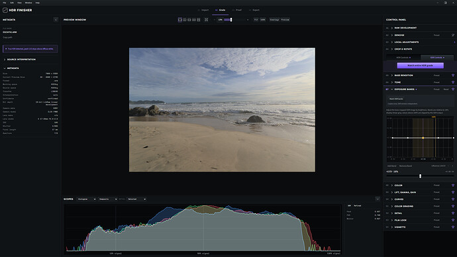Click Exposure Bands purple bypass icon
This screenshot has width=457, height=257.
[453, 89]
